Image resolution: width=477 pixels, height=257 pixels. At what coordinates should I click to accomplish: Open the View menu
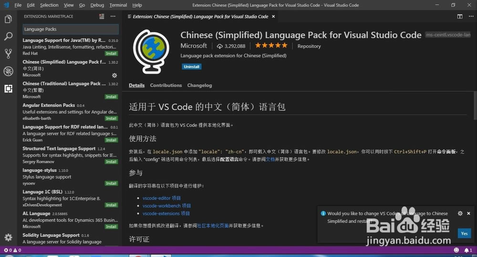(x=68, y=5)
